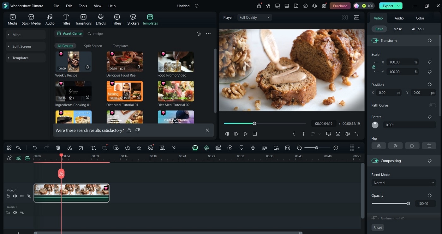Take a snapshot with the camera icon
This screenshot has width=442, height=234.
338,134
